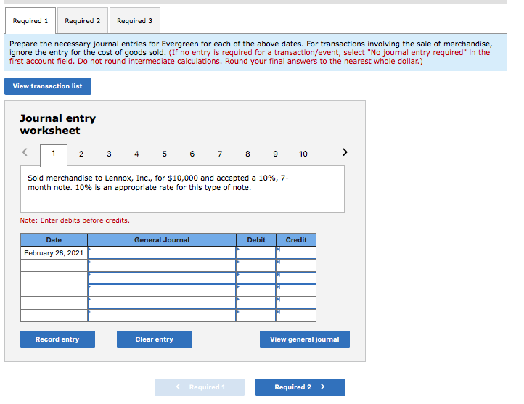The image size is (524, 404).
Task: Select transaction tab 2
Action: pos(81,154)
